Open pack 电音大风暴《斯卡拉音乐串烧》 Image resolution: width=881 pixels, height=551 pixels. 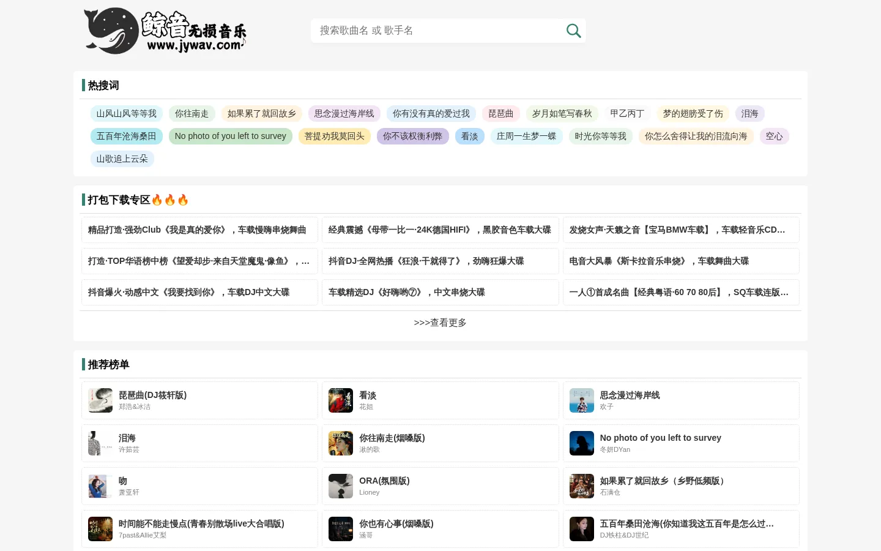[681, 261]
